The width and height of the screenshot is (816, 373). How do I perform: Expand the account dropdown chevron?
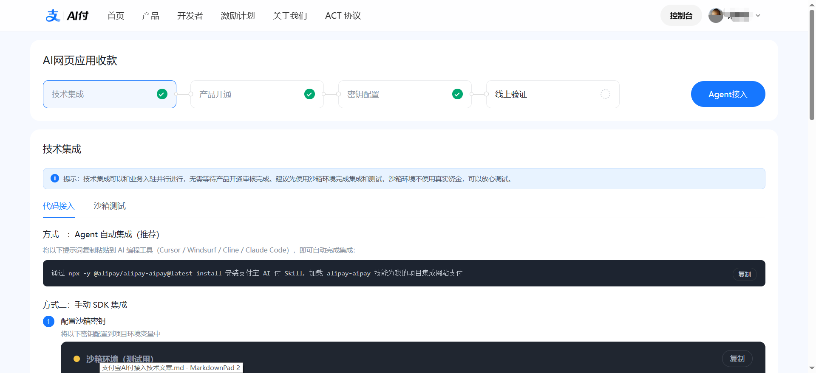pyautogui.click(x=758, y=16)
